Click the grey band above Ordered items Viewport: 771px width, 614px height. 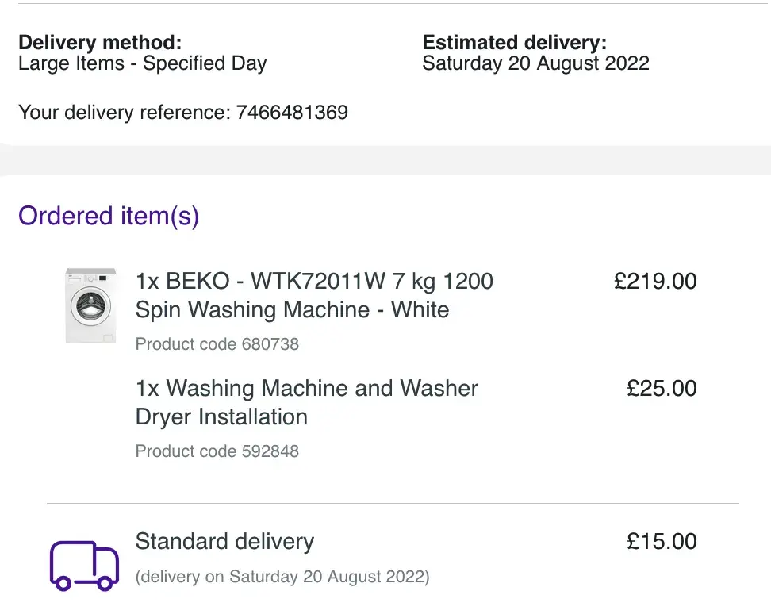385,159
